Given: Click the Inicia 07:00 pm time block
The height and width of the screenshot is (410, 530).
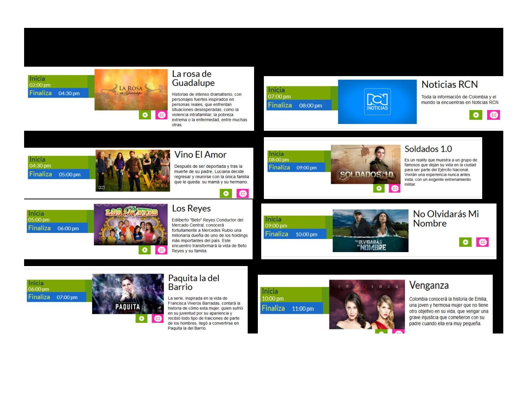Looking at the screenshot, I should [x=299, y=93].
